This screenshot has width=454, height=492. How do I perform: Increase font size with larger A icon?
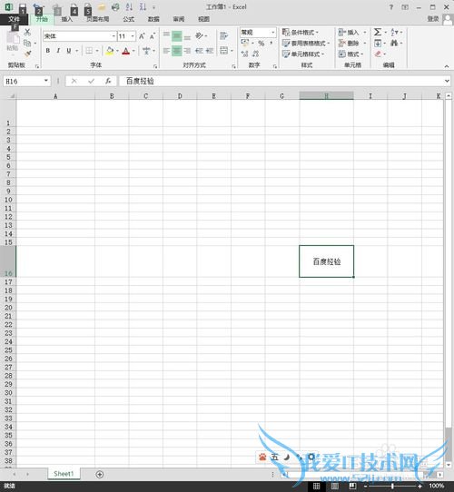[x=142, y=36]
